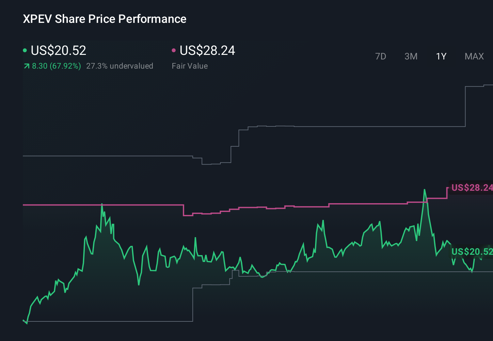493x341 pixels.
Task: Click the US$20.52 current price heading
Action: 58,50
